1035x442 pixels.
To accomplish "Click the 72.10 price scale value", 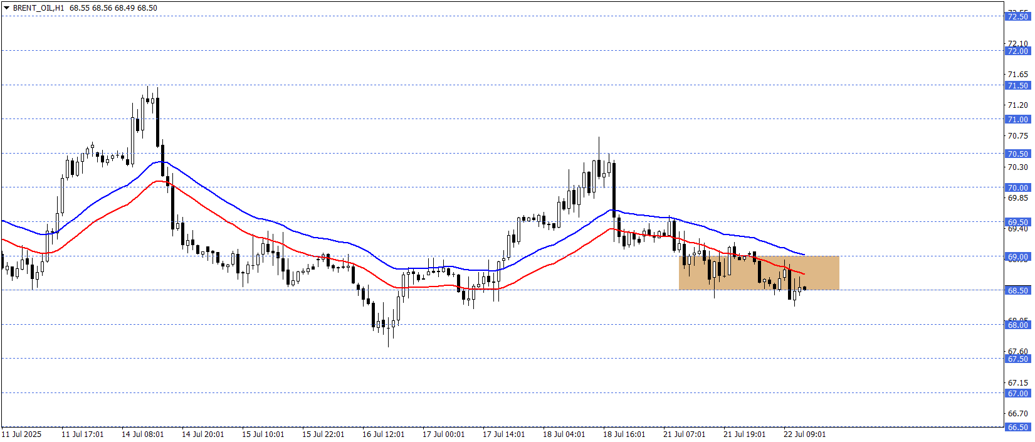I will 1017,44.
